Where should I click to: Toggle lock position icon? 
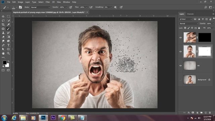click(192, 28)
